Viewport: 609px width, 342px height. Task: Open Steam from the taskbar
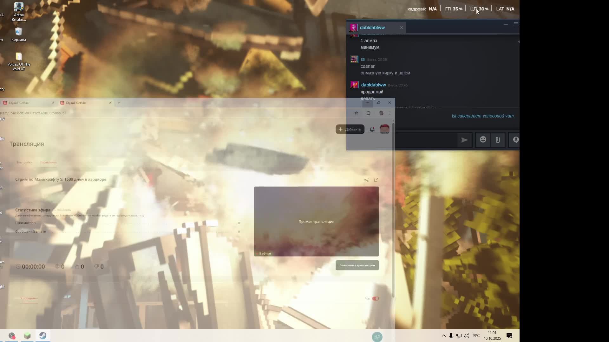[x=43, y=336]
